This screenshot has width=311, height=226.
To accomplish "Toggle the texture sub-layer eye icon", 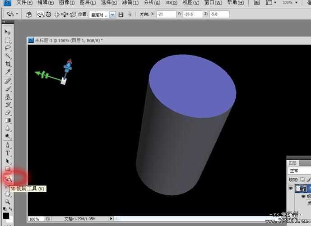I will coord(303,197).
